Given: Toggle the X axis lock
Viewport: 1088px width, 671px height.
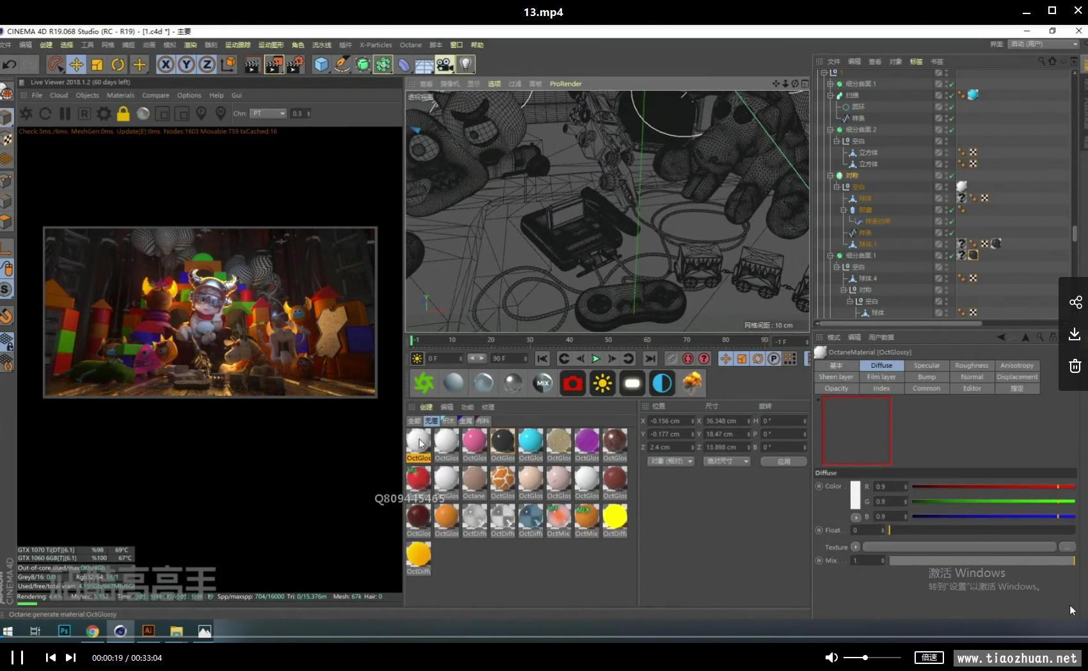Looking at the screenshot, I should pos(166,64).
